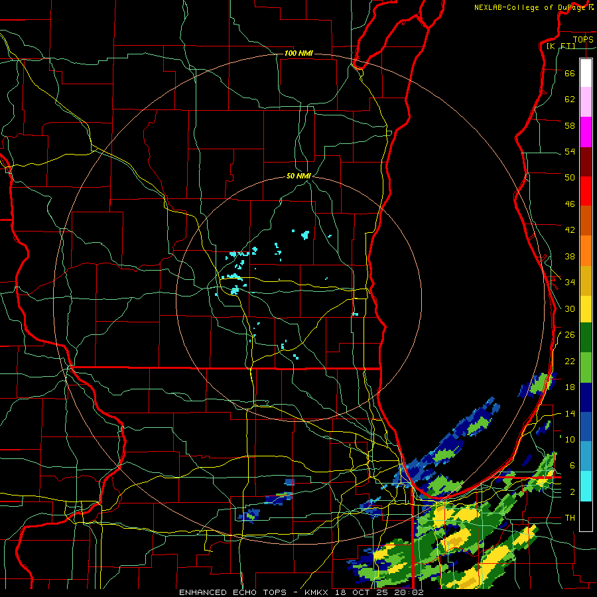Click the magenta legend swatch
The image size is (597, 597).
point(586,132)
